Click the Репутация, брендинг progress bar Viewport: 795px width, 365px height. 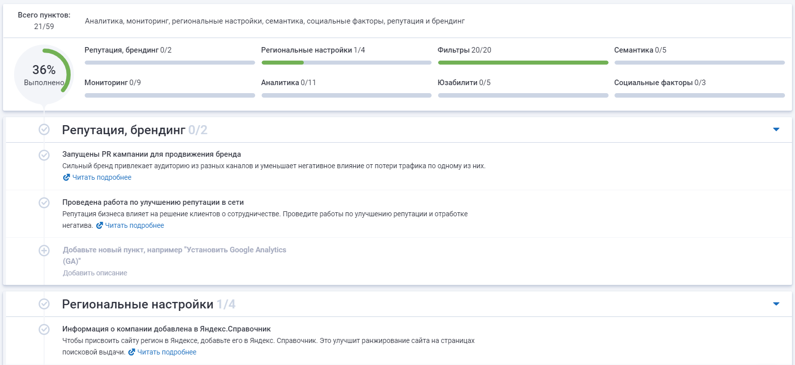(x=170, y=63)
